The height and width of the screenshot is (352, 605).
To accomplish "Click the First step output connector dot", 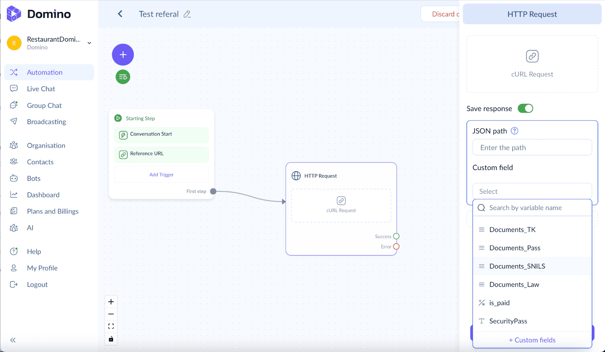I will (213, 191).
